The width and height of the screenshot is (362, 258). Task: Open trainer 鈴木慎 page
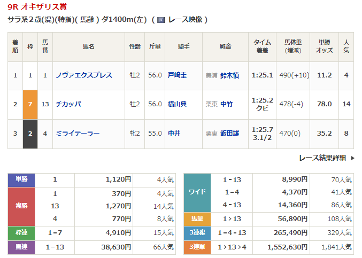(230, 75)
